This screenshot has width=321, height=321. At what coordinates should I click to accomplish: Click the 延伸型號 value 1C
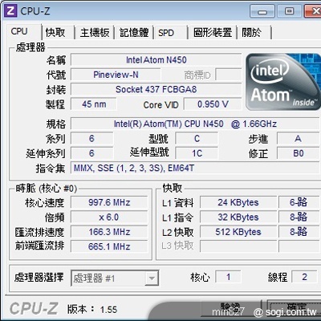pos(197,153)
